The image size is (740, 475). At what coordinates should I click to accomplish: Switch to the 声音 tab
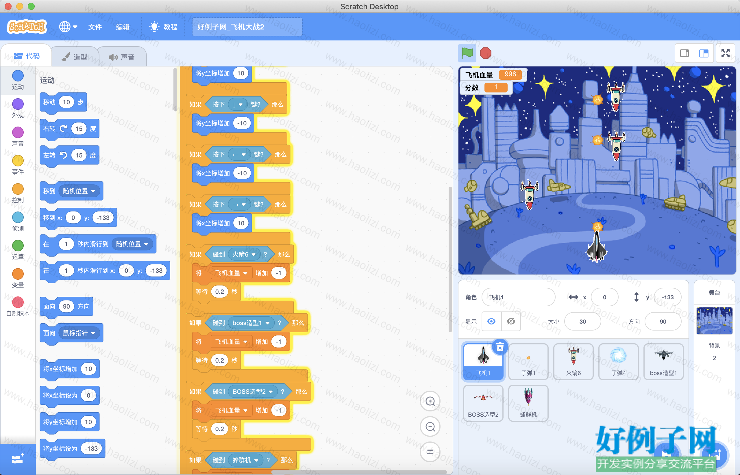pyautogui.click(x=122, y=57)
